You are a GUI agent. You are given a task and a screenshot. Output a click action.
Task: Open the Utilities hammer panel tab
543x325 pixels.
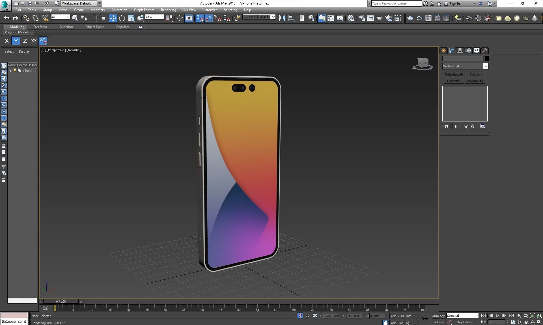(x=485, y=51)
